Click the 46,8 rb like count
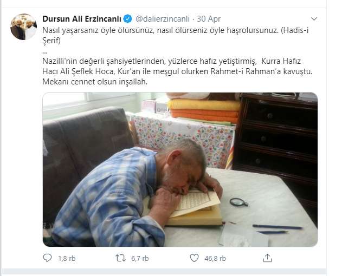342x276 pixels. (215, 258)
